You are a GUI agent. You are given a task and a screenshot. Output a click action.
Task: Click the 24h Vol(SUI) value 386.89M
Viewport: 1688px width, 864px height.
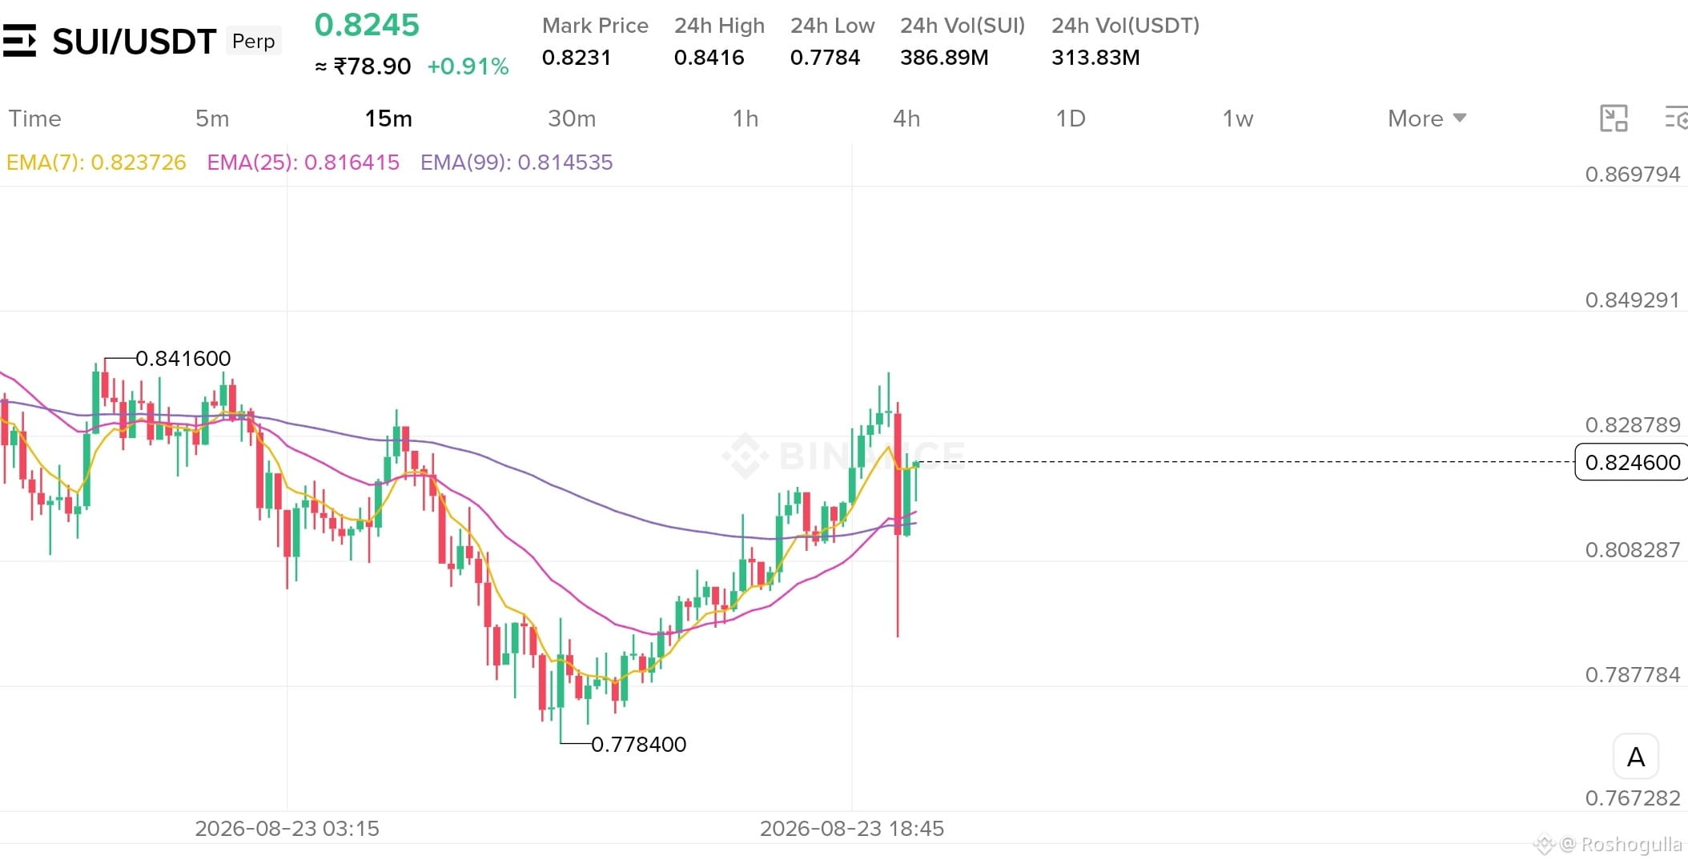click(x=944, y=58)
